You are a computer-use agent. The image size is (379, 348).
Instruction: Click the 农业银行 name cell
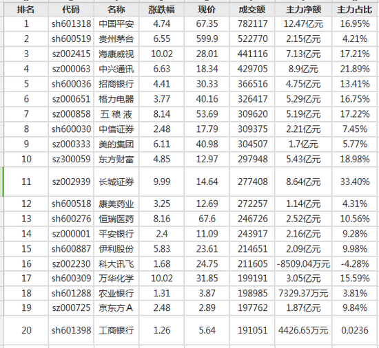coord(116,293)
